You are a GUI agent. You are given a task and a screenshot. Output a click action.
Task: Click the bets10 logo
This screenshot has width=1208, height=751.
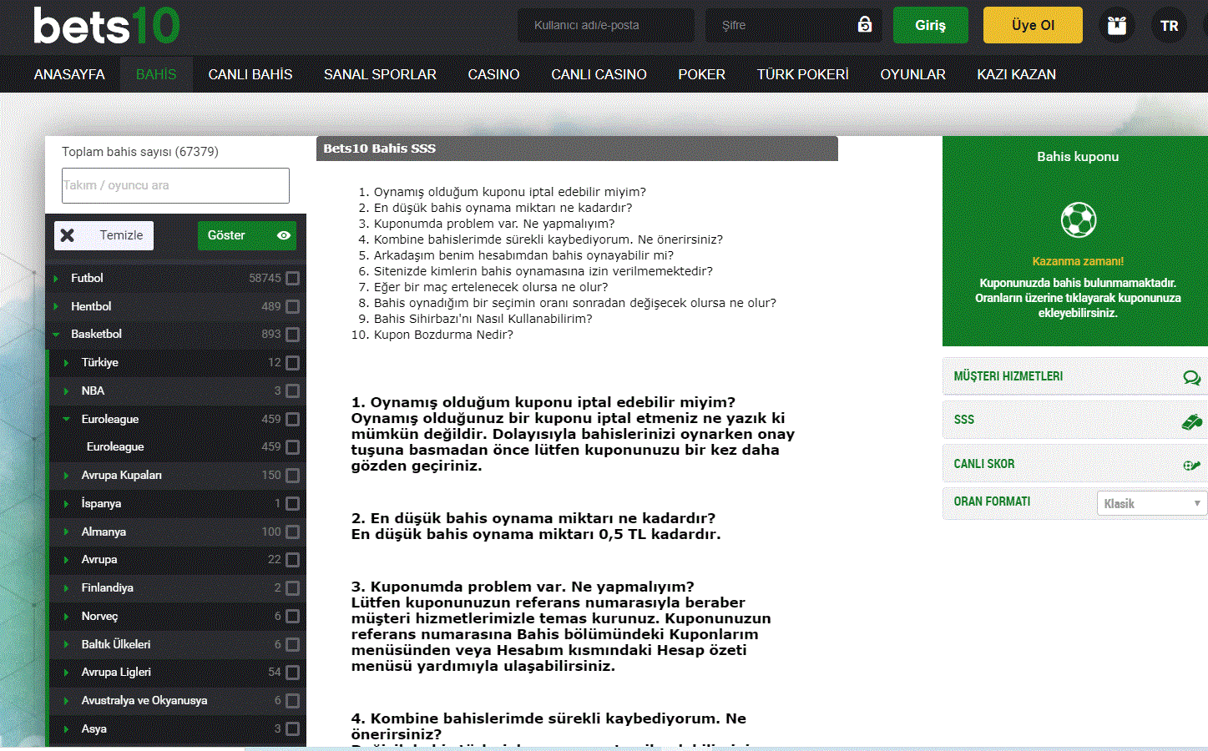point(106,26)
